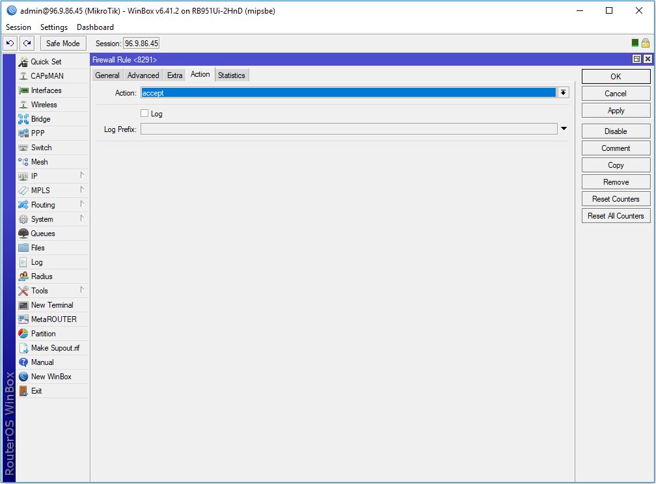Viewport: 656px width, 484px height.
Task: Open the Action dropdown arrow
Action: (564, 92)
